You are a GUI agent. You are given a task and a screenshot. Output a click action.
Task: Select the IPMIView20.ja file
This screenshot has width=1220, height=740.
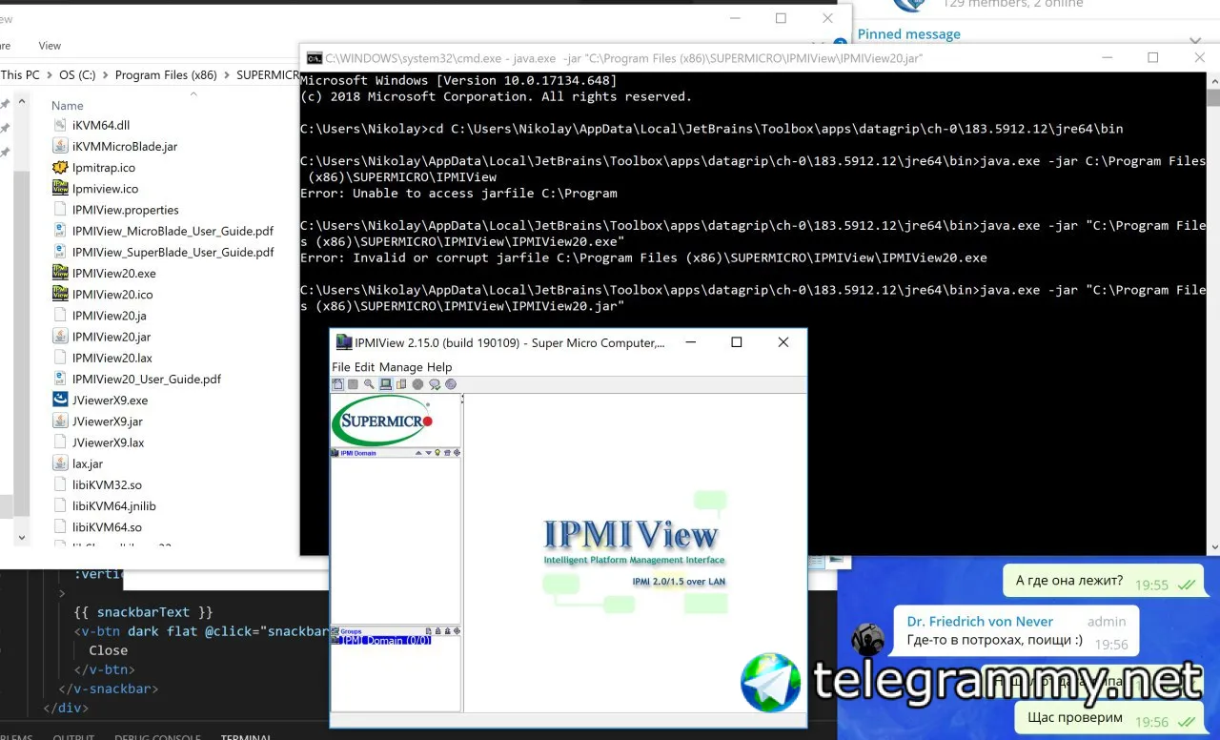tap(110, 316)
